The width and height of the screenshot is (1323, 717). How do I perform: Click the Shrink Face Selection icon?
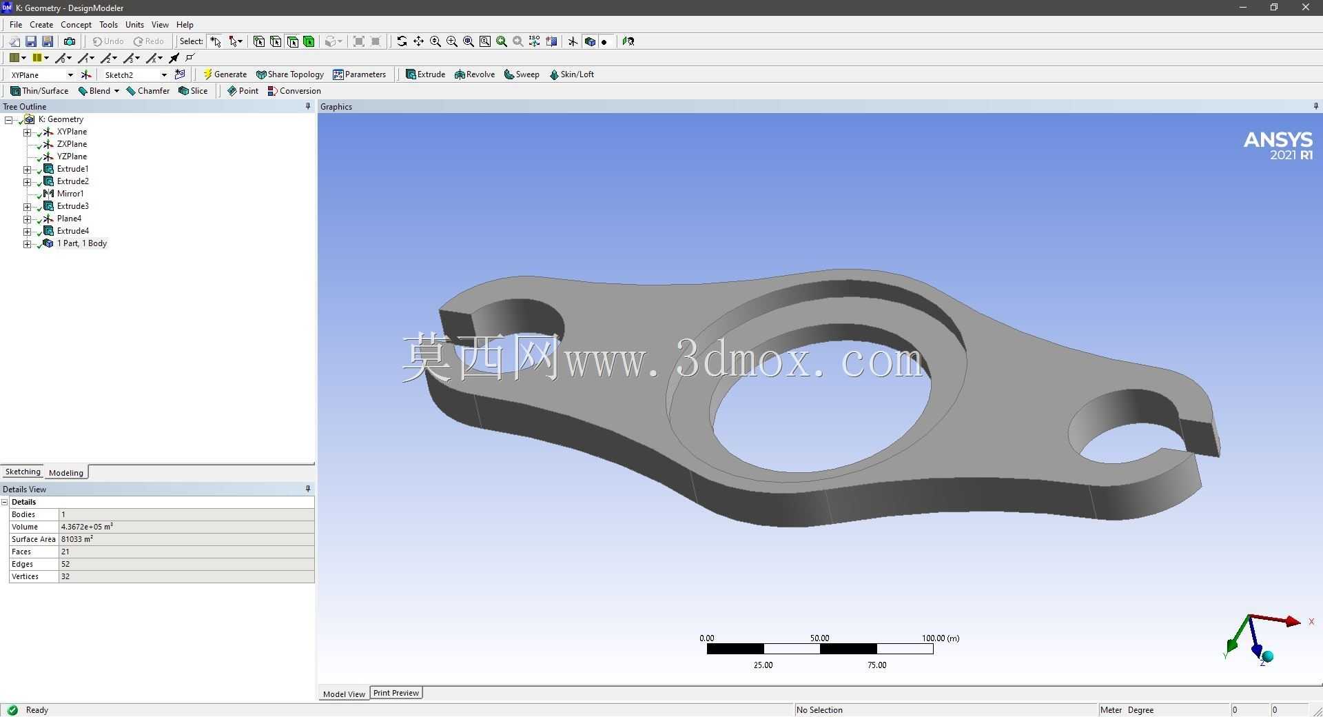[x=376, y=41]
